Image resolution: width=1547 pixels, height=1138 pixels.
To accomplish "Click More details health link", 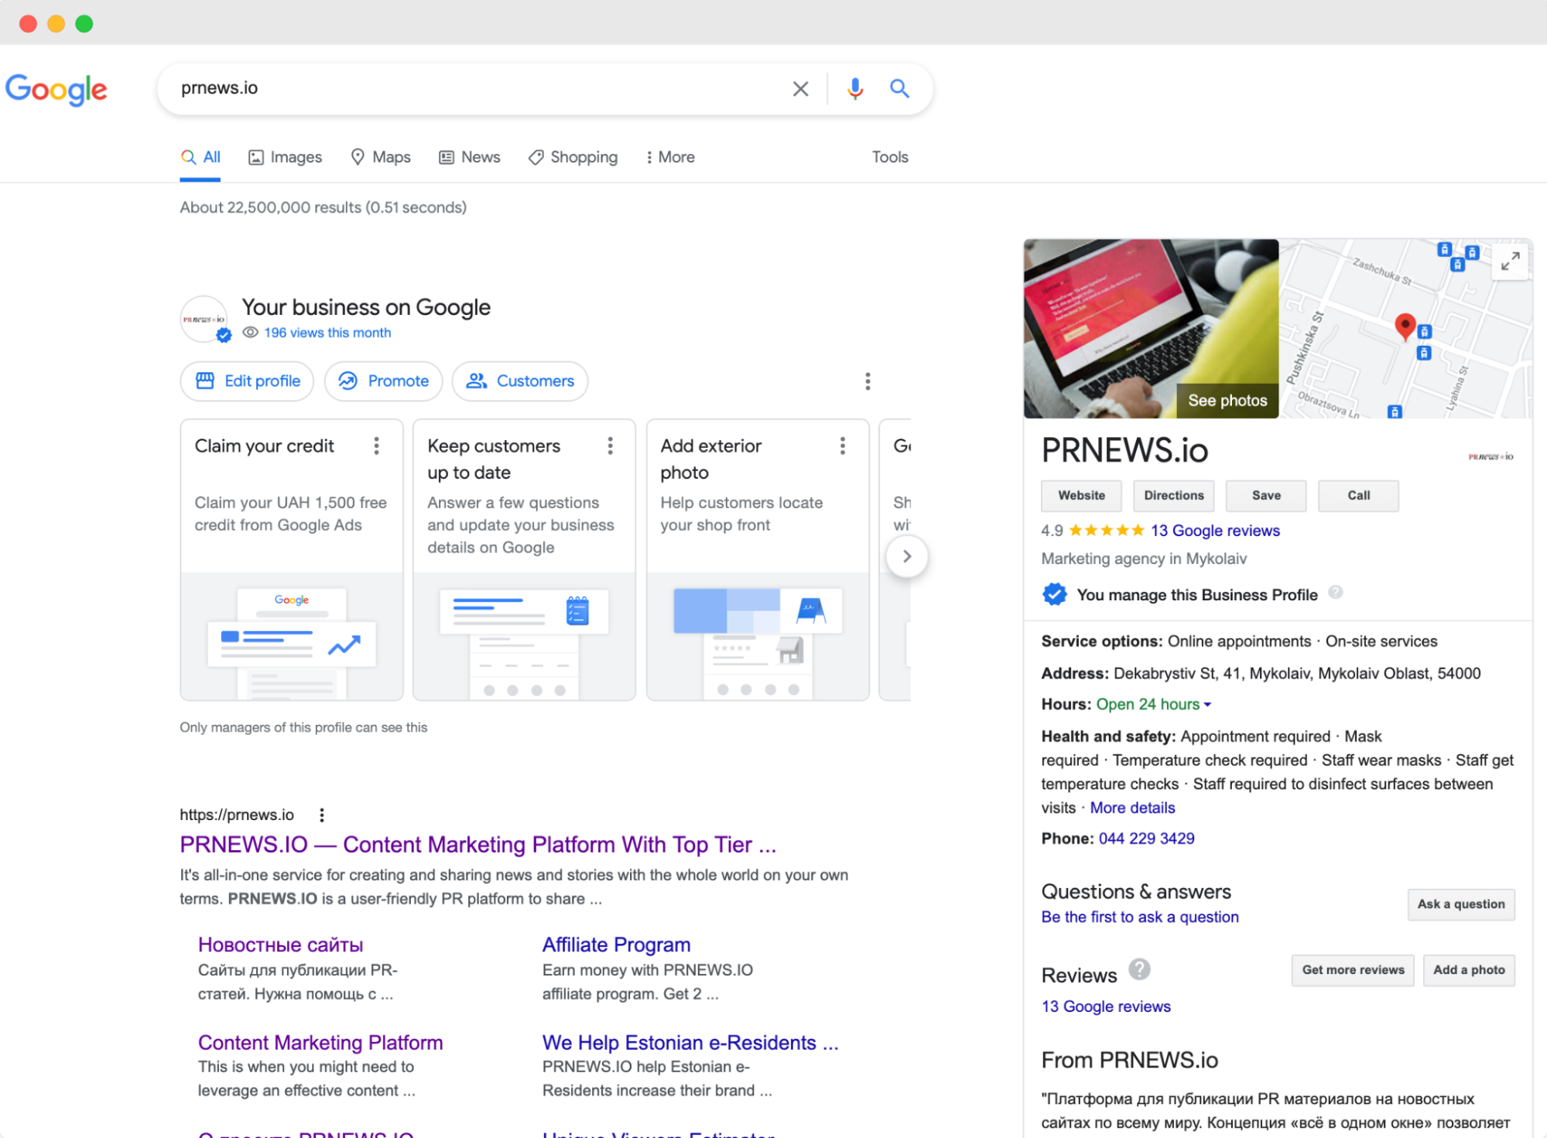I will coord(1132,808).
